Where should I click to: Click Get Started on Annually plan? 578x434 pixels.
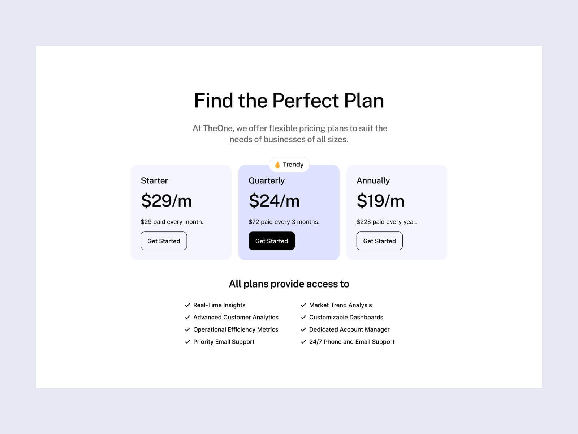[x=379, y=241]
